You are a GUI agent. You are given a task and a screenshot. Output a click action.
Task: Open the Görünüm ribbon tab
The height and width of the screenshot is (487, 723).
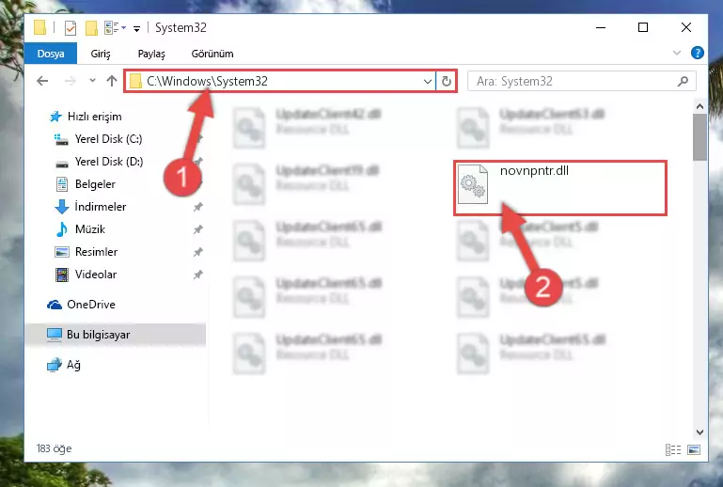pyautogui.click(x=212, y=54)
